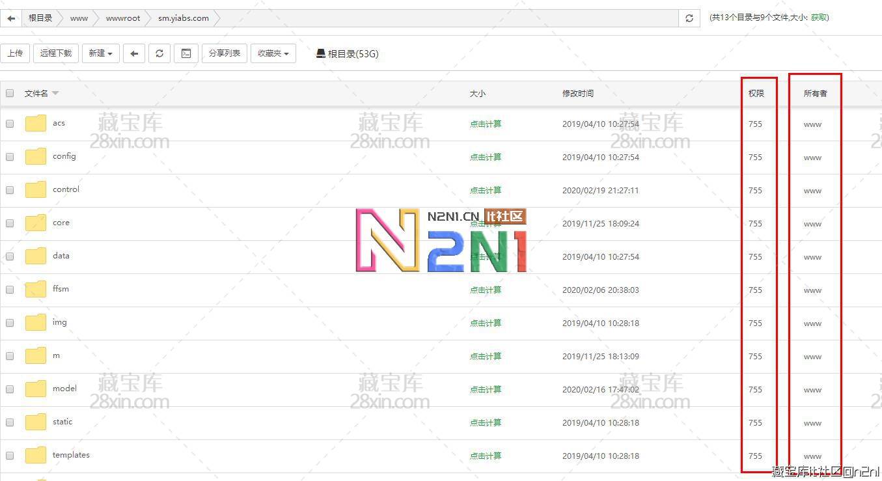Image resolution: width=882 pixels, height=481 pixels.
Task: Refresh the directory path with the reload icon
Action: pyautogui.click(x=689, y=18)
